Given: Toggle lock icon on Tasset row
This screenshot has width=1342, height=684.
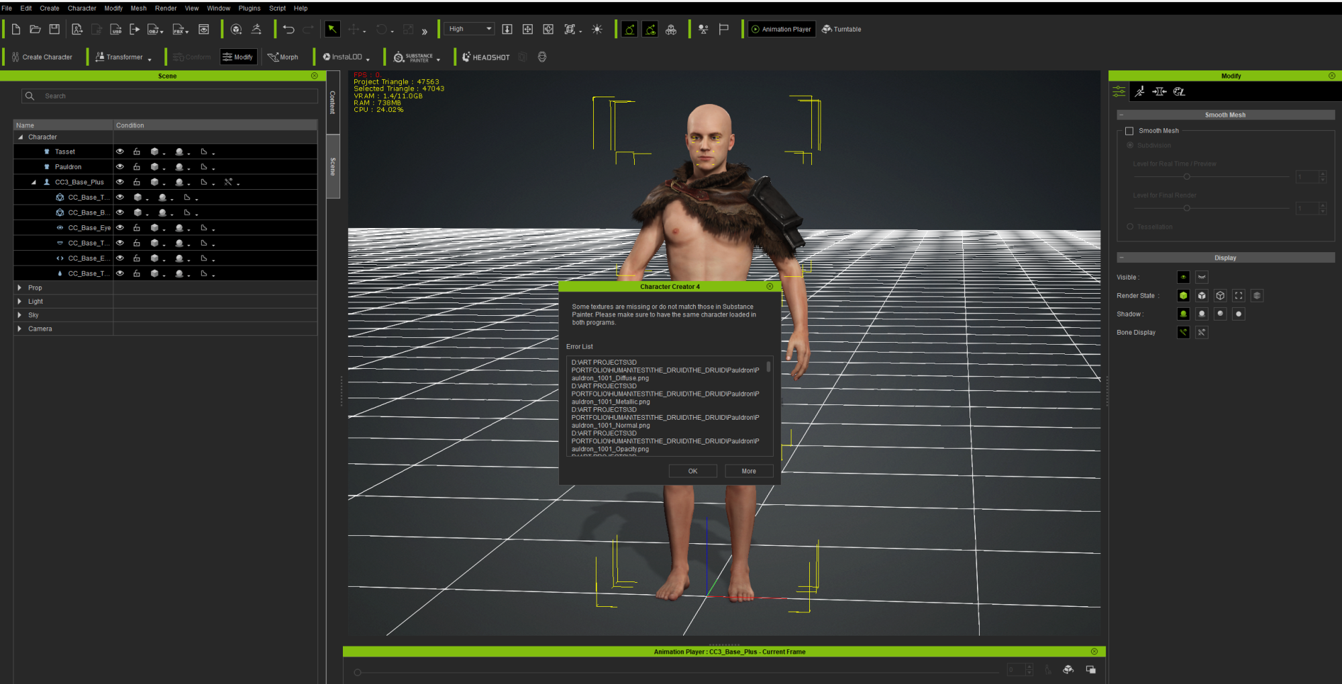Looking at the screenshot, I should pos(137,152).
